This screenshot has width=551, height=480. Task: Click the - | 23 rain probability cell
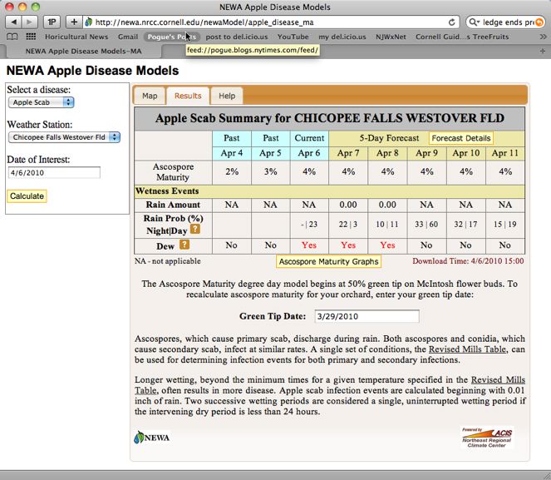tap(309, 225)
